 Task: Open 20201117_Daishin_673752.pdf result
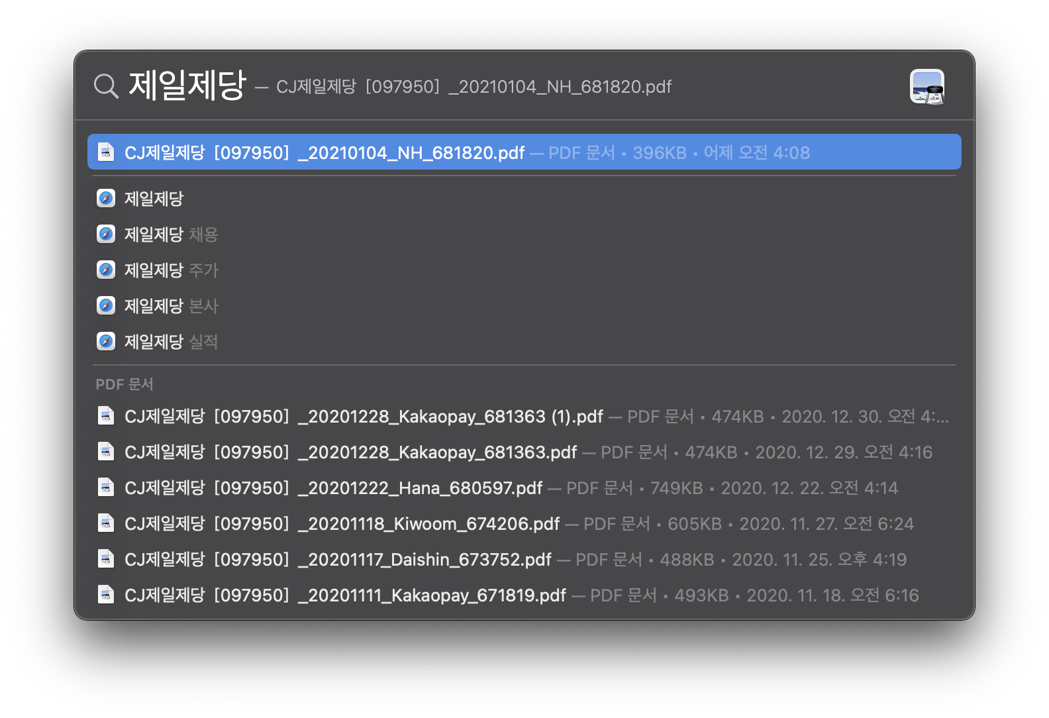pyautogui.click(x=524, y=559)
